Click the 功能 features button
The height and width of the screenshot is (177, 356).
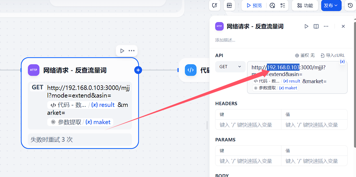(x=305, y=5)
